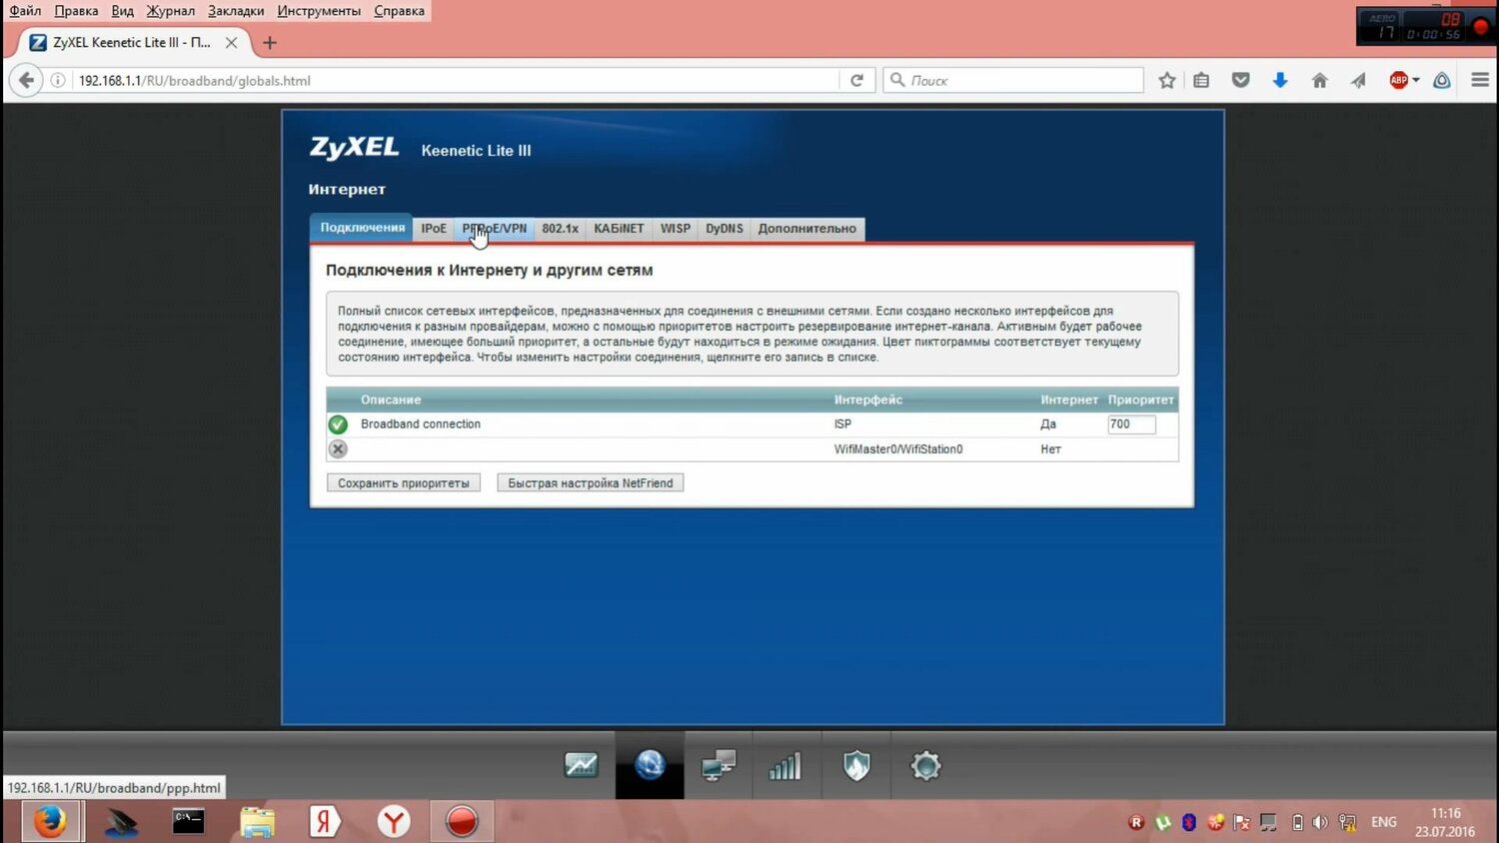Open the Дополнительно tab
The image size is (1499, 843).
[807, 229]
